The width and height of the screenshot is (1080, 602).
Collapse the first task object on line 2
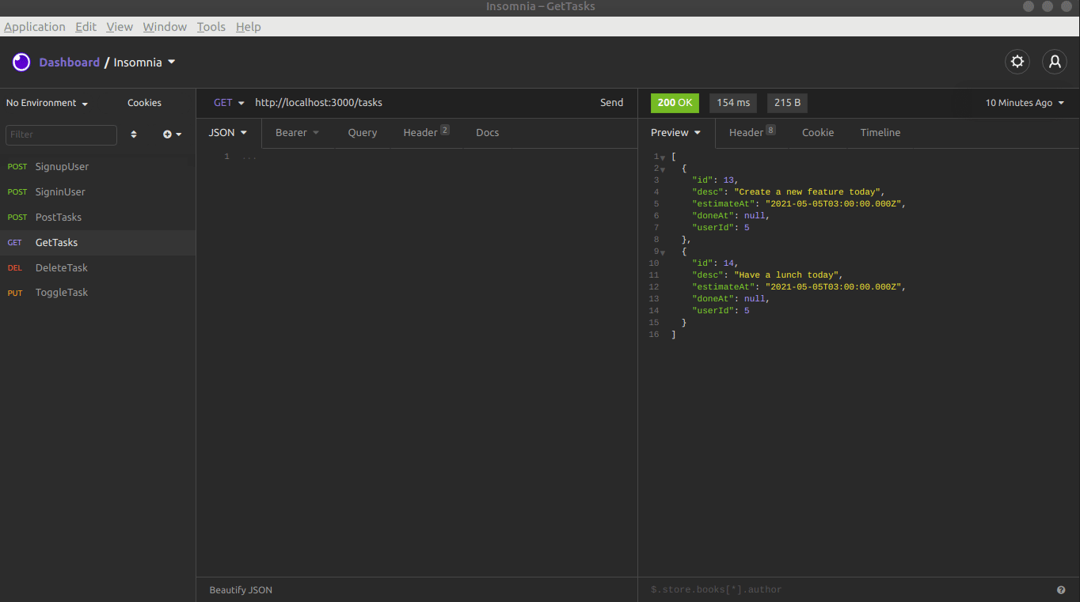663,169
